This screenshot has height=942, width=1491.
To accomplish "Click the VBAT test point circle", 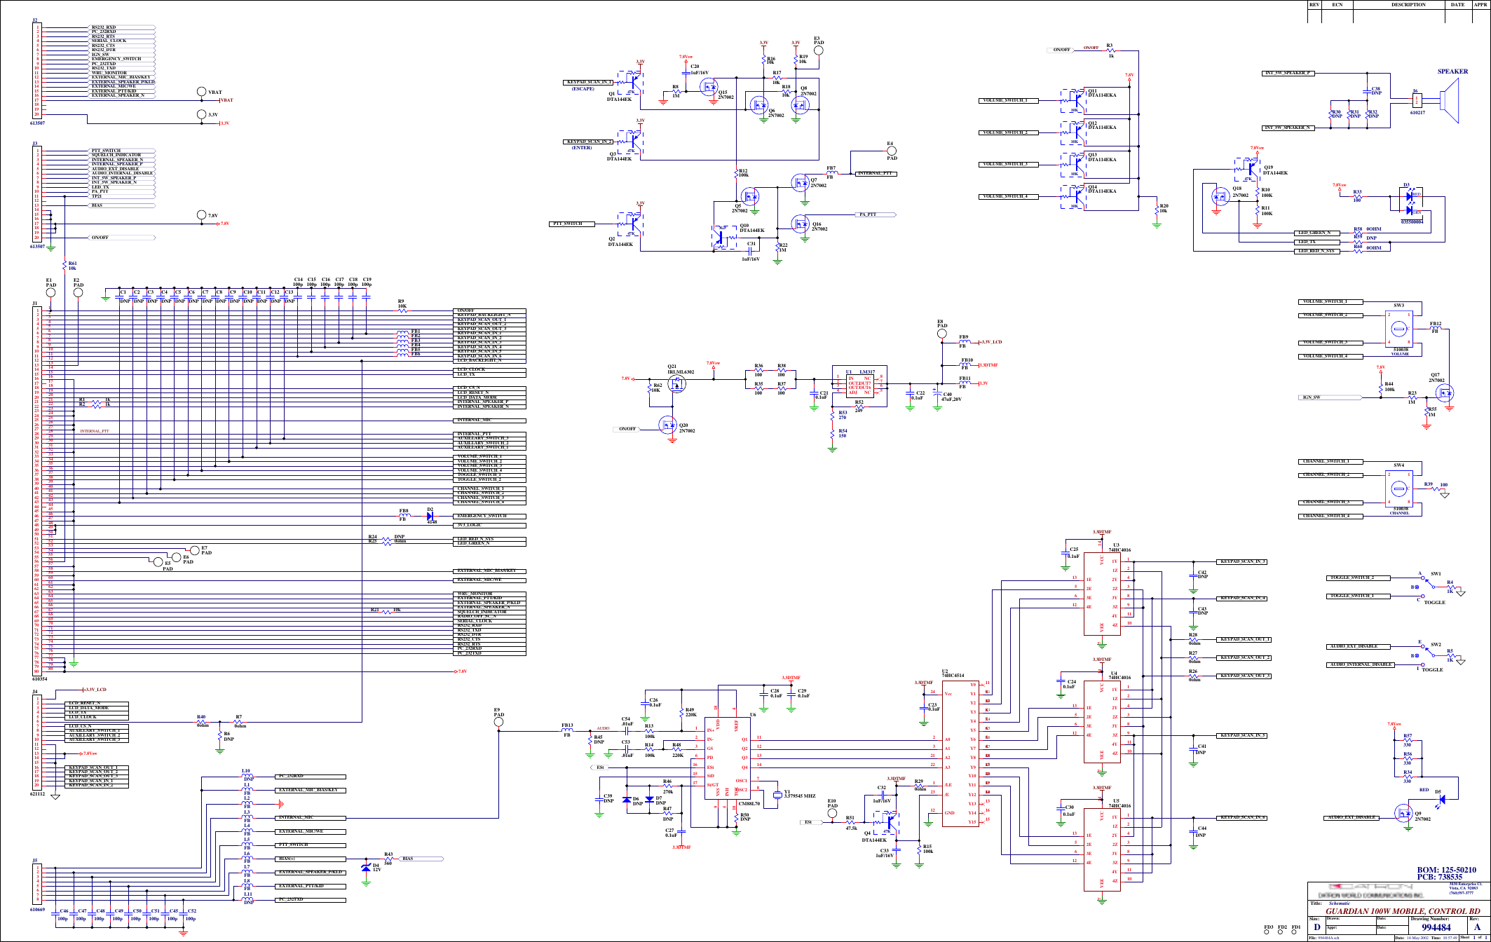I will (202, 92).
